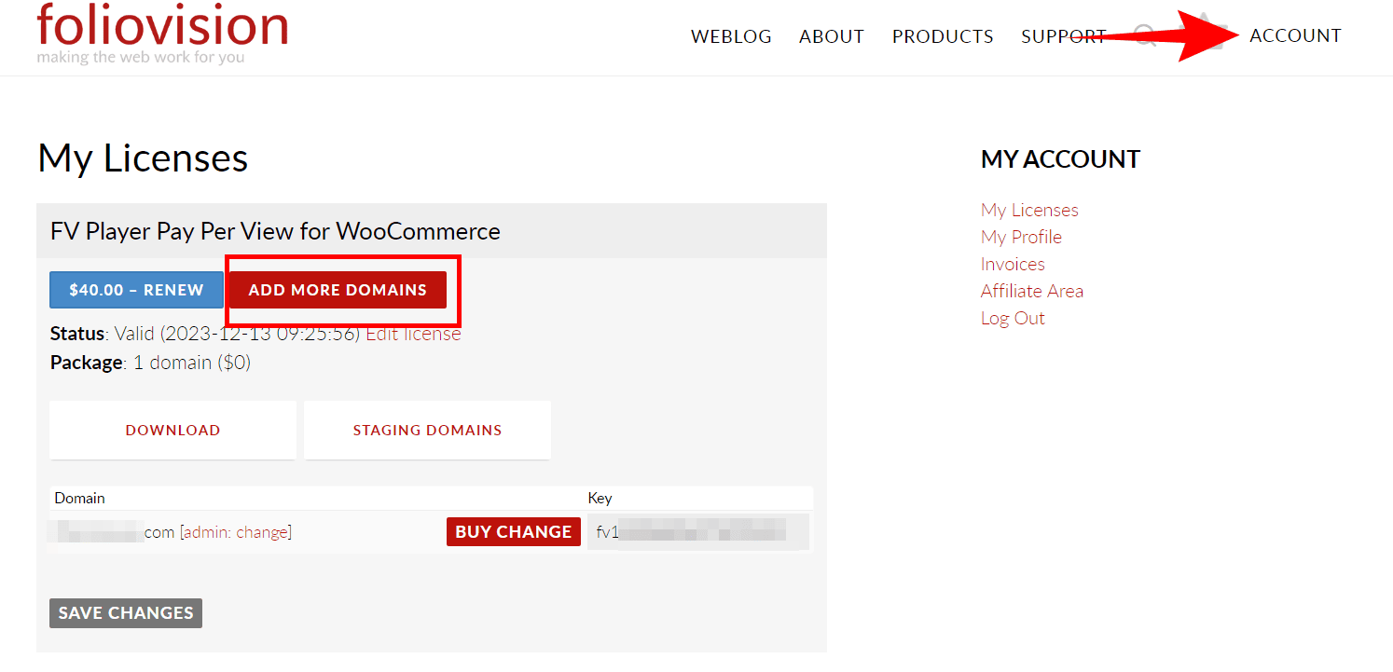Click the SAVE CHANGES button
Viewport: 1393px width, 672px height.
[x=126, y=612]
